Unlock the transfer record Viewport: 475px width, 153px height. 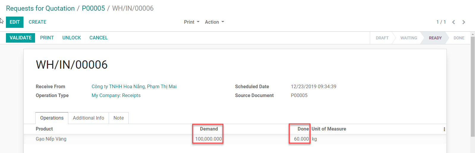[x=72, y=38]
